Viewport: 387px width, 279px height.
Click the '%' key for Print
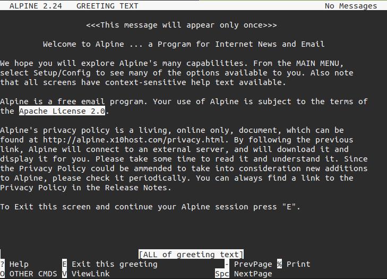[x=279, y=264]
